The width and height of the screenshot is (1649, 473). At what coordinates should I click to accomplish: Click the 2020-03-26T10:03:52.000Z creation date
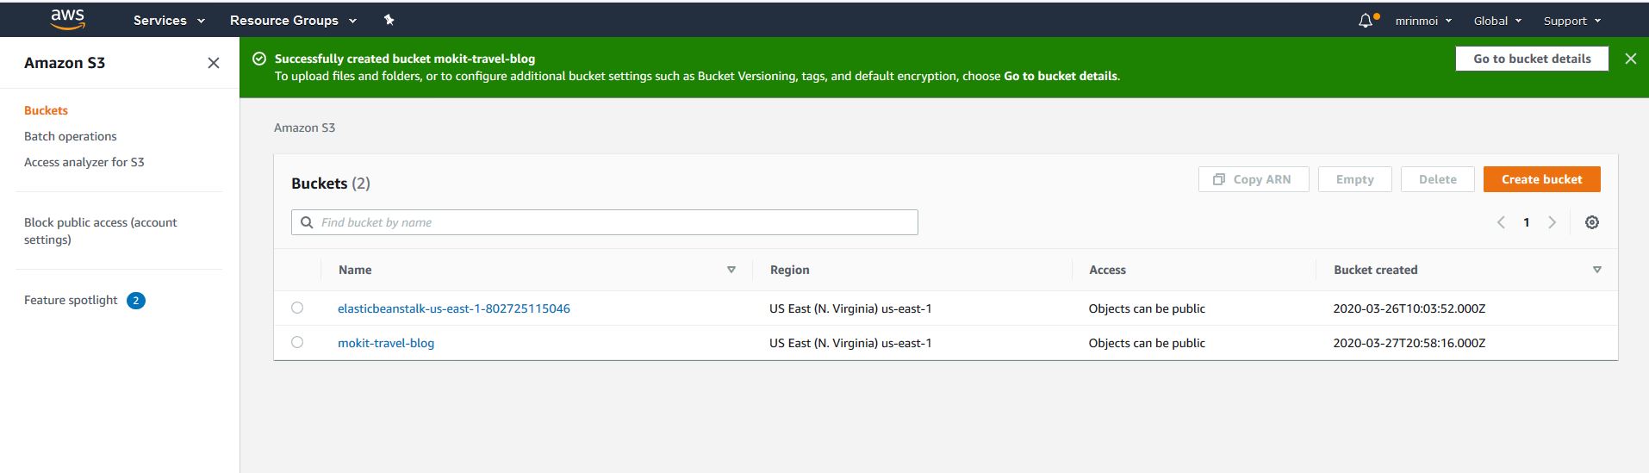point(1409,308)
